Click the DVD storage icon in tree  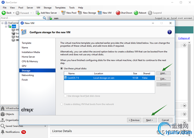pyautogui.click(x=13, y=30)
